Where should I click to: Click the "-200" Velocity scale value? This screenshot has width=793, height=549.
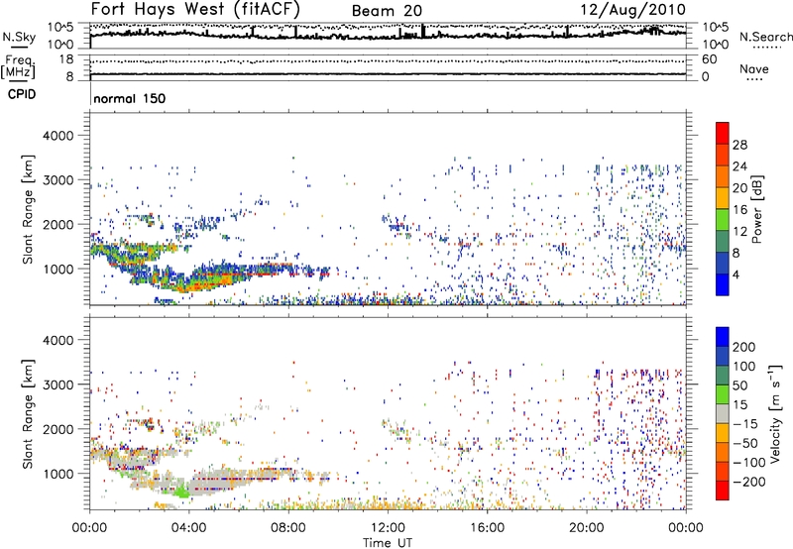[748, 482]
